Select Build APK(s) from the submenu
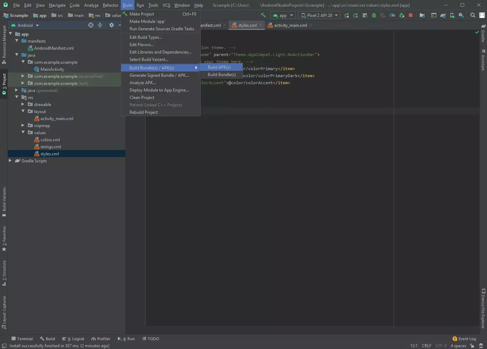 pyautogui.click(x=219, y=67)
